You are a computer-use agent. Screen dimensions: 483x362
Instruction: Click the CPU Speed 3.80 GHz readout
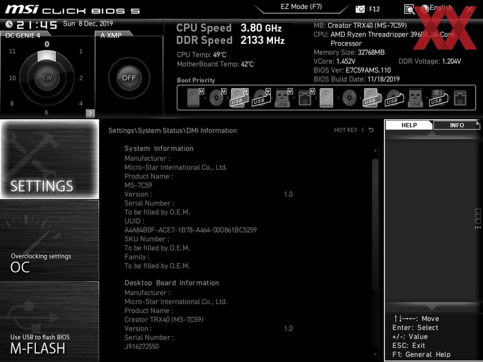tap(229, 28)
